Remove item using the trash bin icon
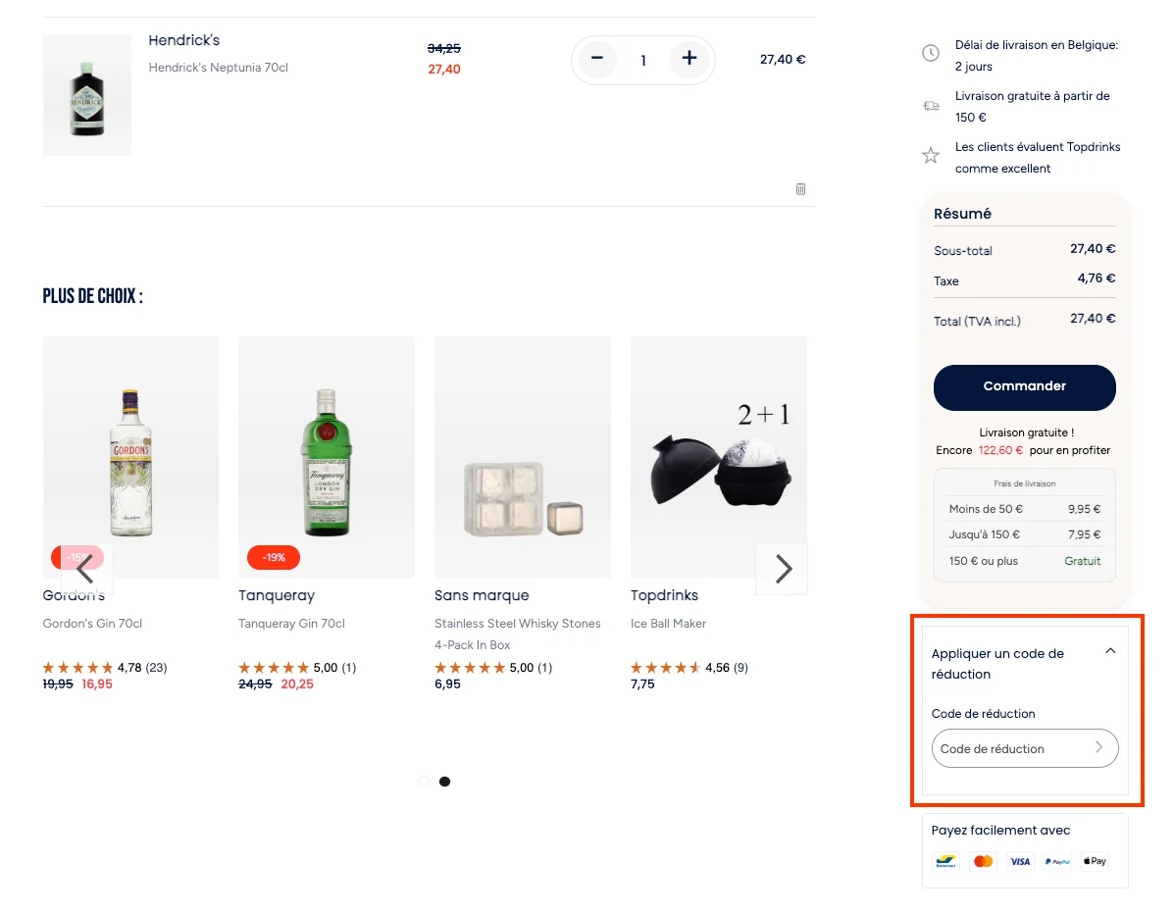The height and width of the screenshot is (913, 1174). (x=800, y=188)
